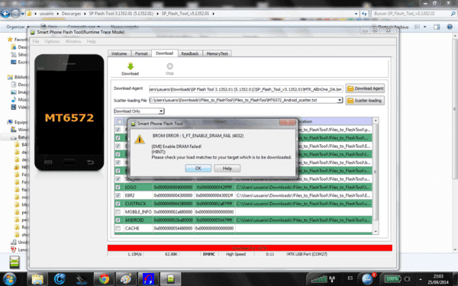The height and width of the screenshot is (286, 458).
Task: Click the Explorer help question icon
Action: 450,27
